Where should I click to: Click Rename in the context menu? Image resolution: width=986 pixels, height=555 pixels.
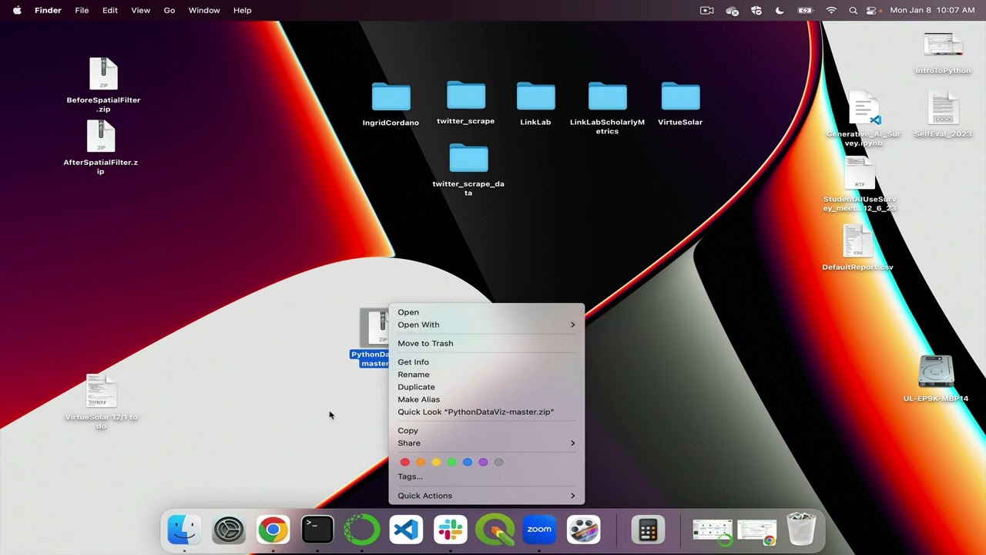414,375
